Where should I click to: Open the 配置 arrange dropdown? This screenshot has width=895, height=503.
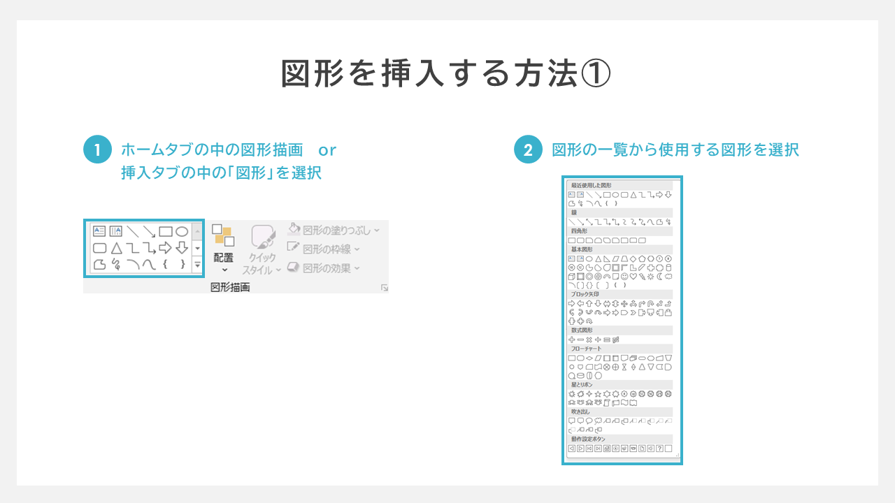[x=224, y=249]
